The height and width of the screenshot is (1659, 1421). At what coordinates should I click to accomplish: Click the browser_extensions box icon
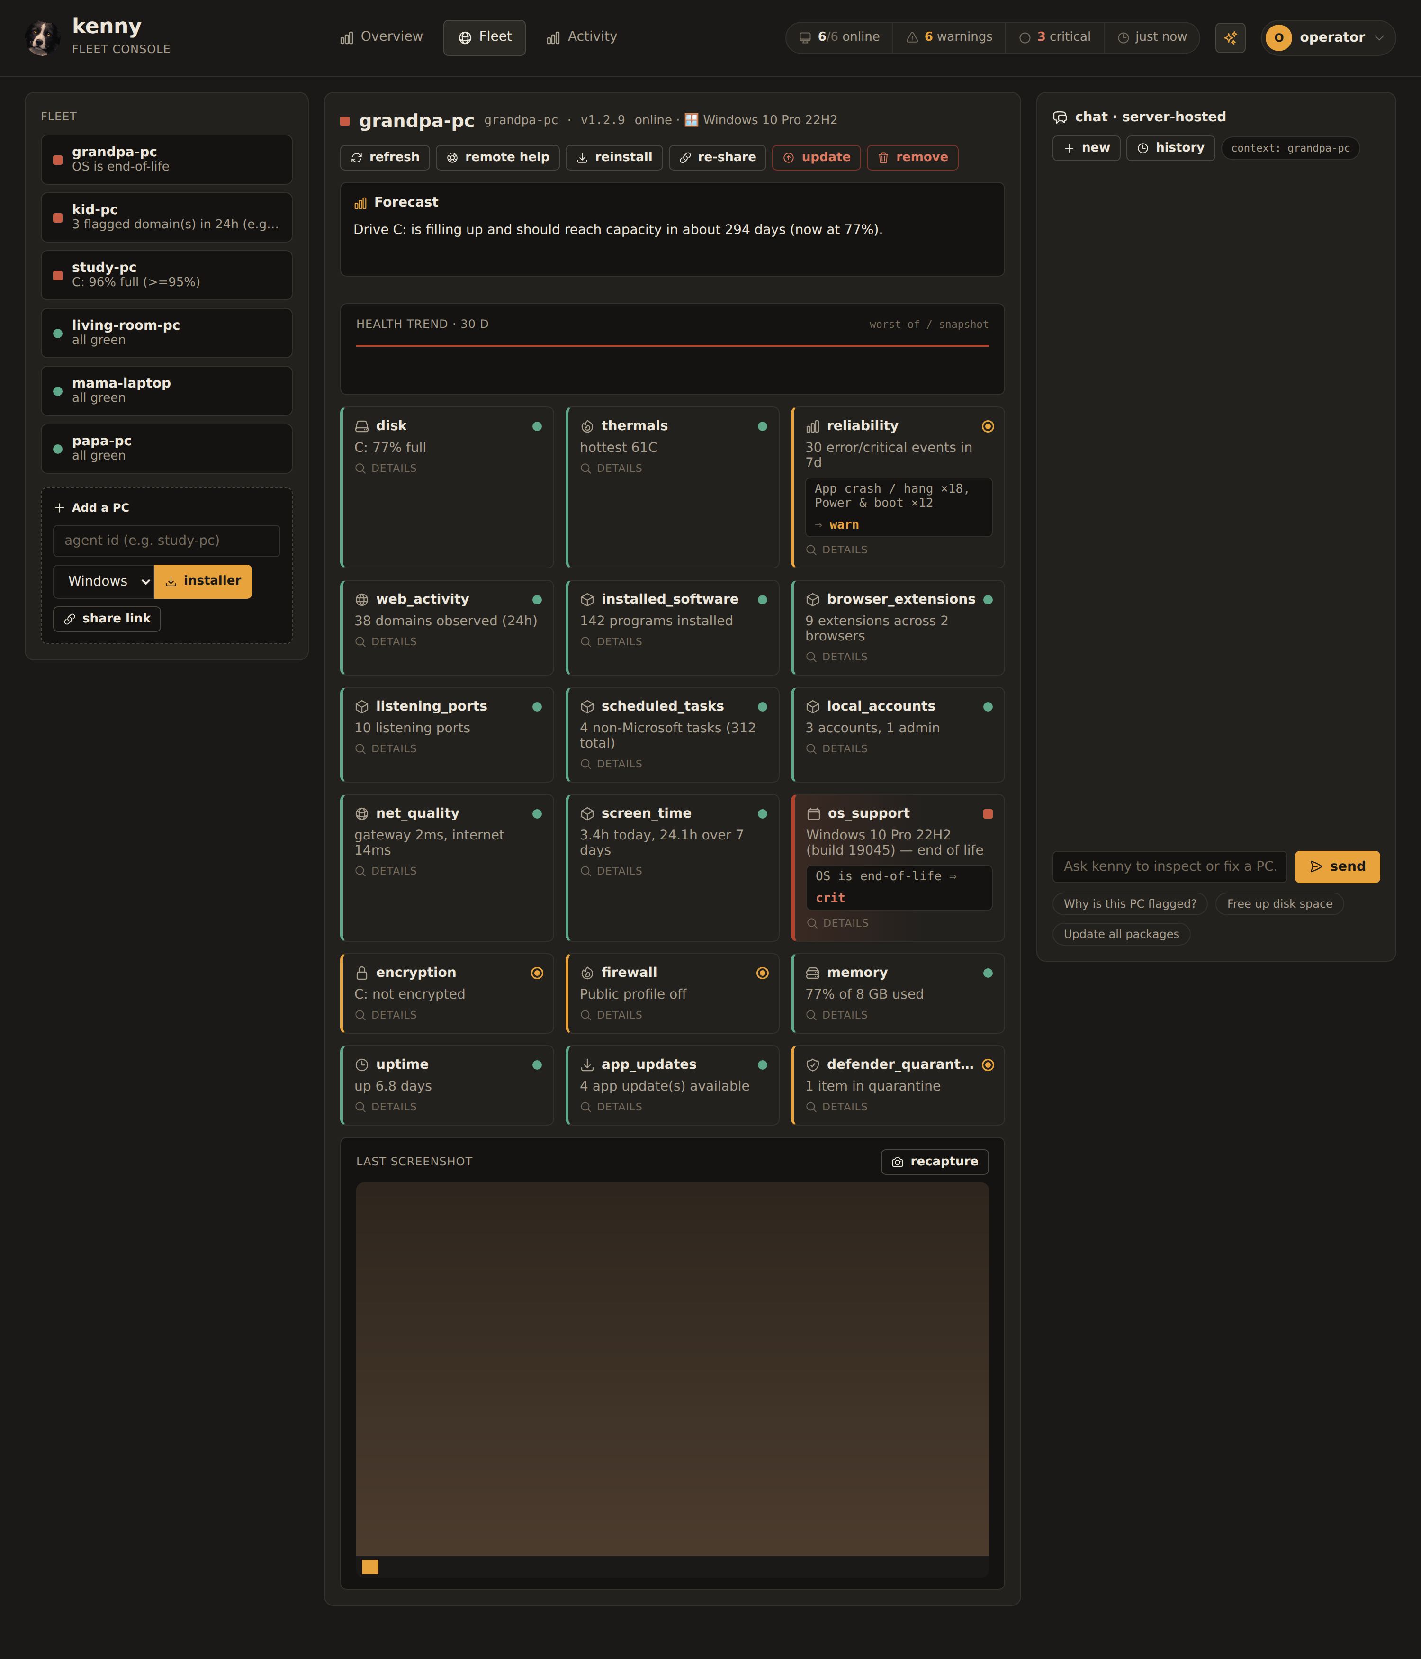pos(812,600)
